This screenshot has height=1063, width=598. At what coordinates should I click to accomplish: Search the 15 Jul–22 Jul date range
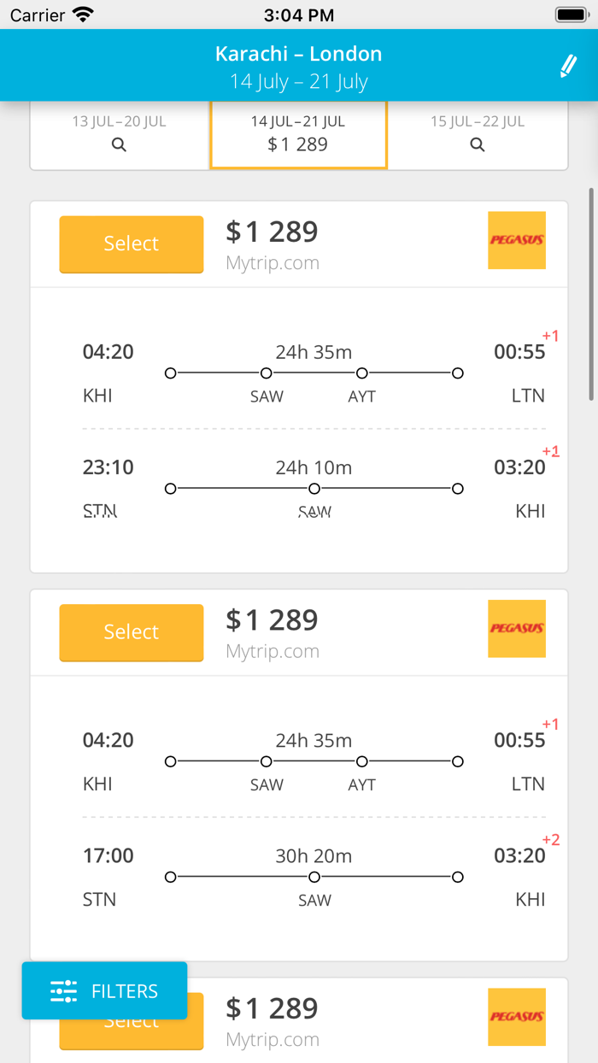478,145
